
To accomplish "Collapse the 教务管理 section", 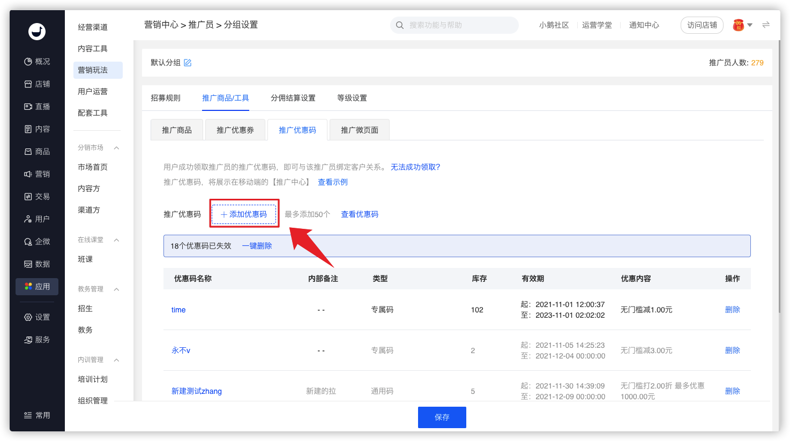I will [x=116, y=289].
